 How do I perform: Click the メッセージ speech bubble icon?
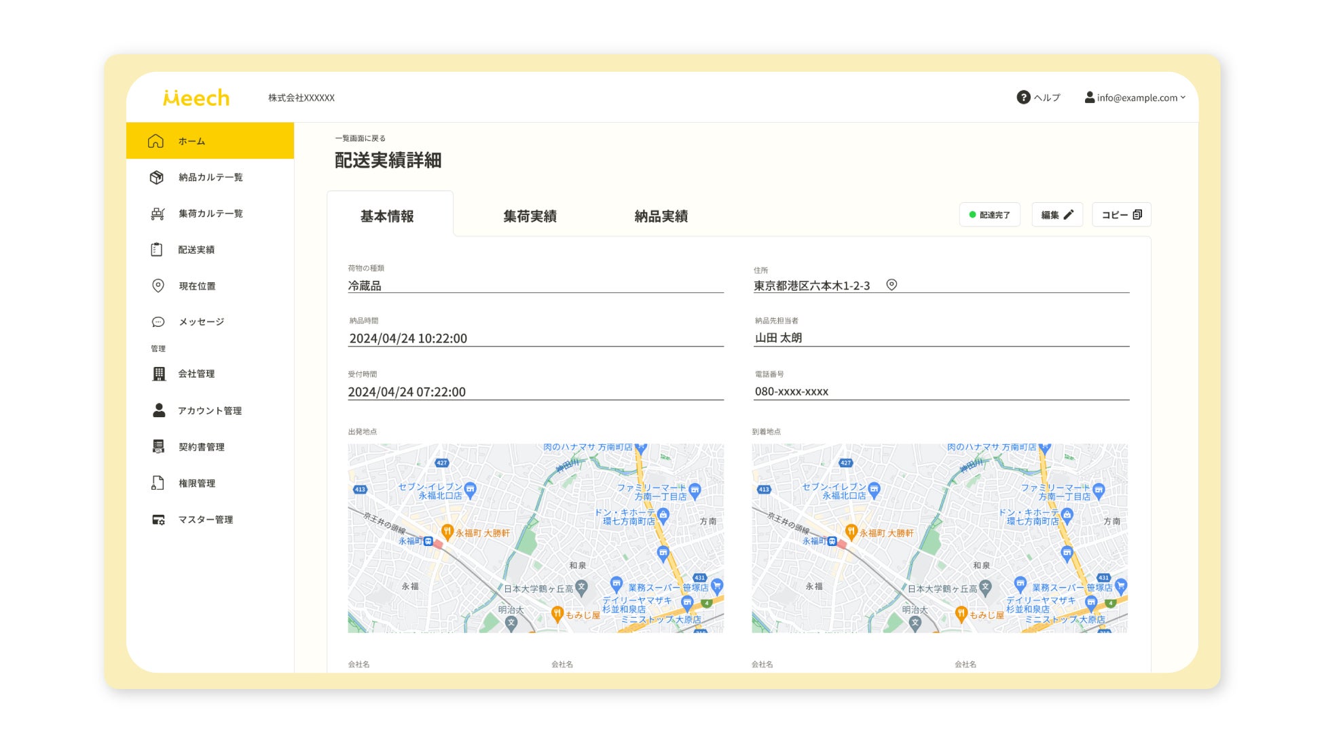coord(158,322)
